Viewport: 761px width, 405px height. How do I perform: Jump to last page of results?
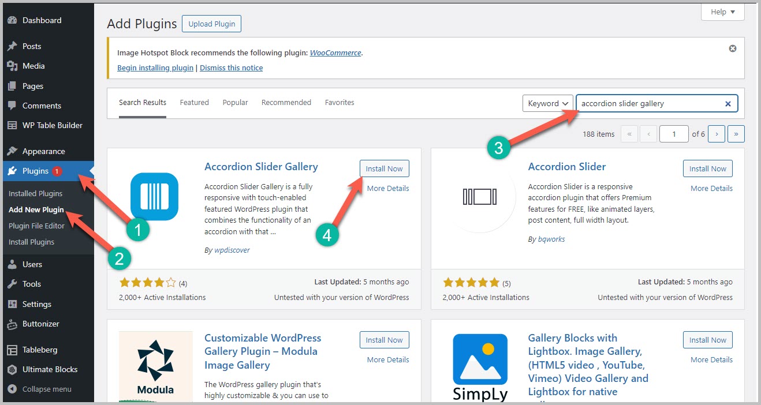coord(736,134)
